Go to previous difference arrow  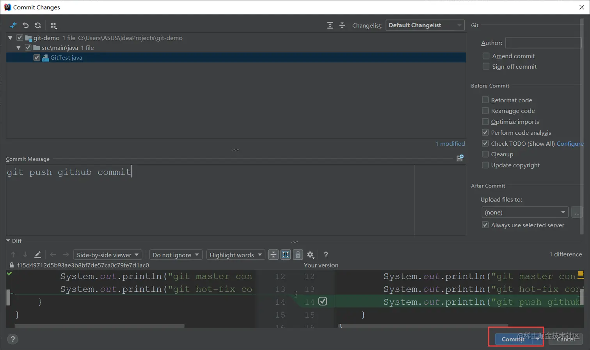click(x=13, y=255)
